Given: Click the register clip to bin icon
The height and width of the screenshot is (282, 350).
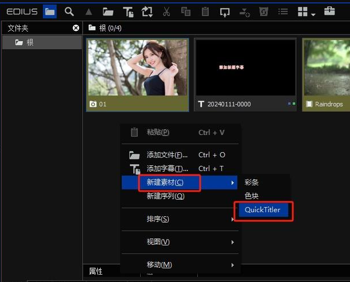Looking at the screenshot, I should point(147,11).
